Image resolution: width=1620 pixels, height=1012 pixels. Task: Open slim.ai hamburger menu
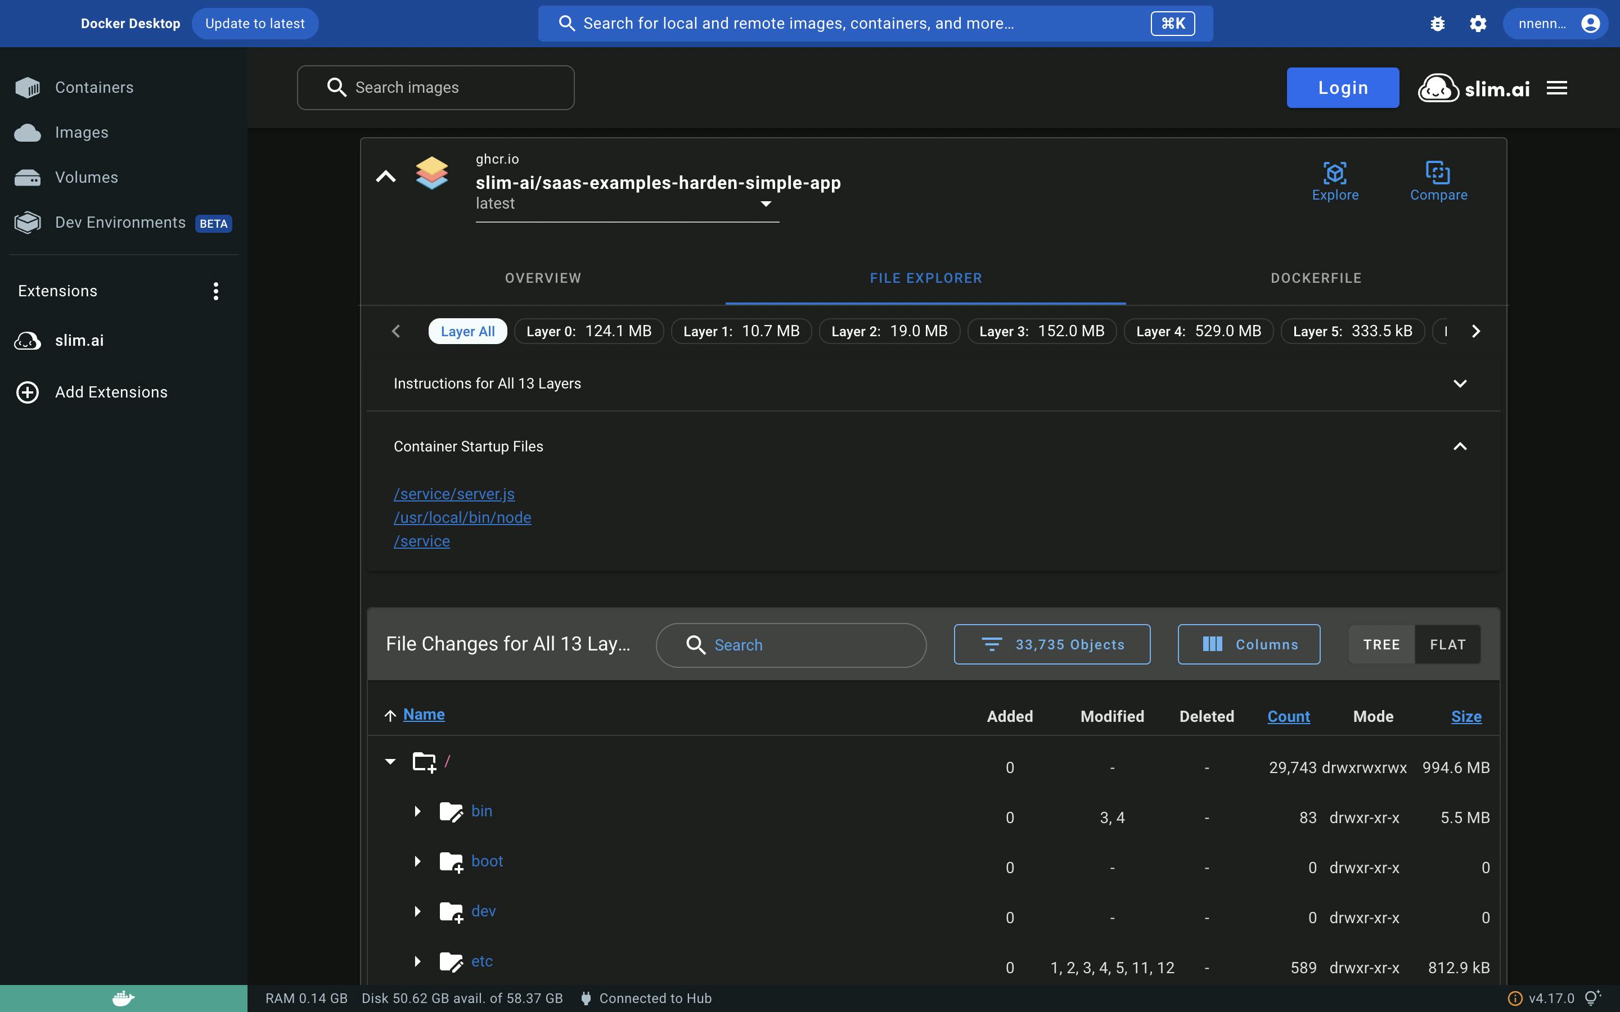tap(1557, 88)
